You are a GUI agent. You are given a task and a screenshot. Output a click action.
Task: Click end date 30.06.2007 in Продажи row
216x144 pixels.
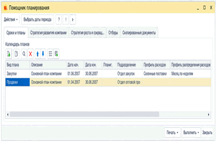[x=93, y=82]
